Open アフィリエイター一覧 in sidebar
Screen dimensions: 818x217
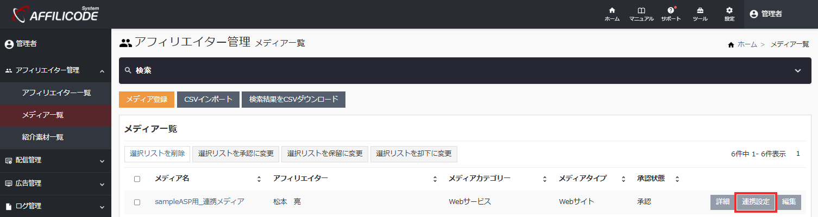tap(56, 93)
